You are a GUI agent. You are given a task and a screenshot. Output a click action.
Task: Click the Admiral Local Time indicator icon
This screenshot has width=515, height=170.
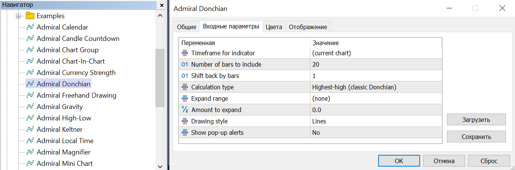coord(30,141)
